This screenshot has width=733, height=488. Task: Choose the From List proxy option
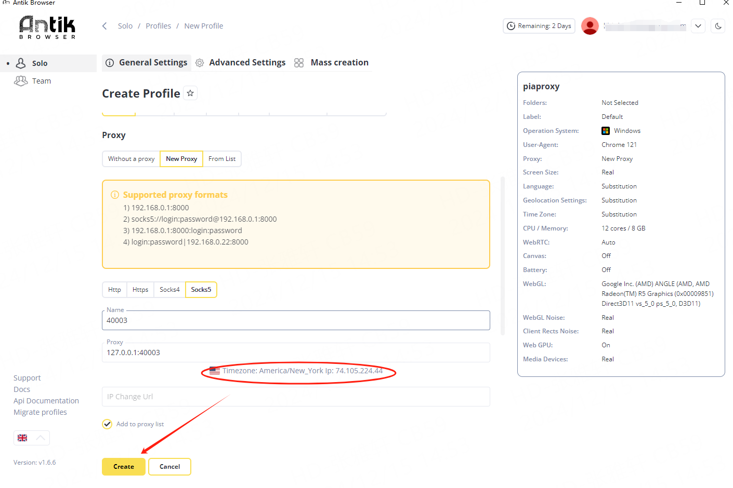(222, 159)
